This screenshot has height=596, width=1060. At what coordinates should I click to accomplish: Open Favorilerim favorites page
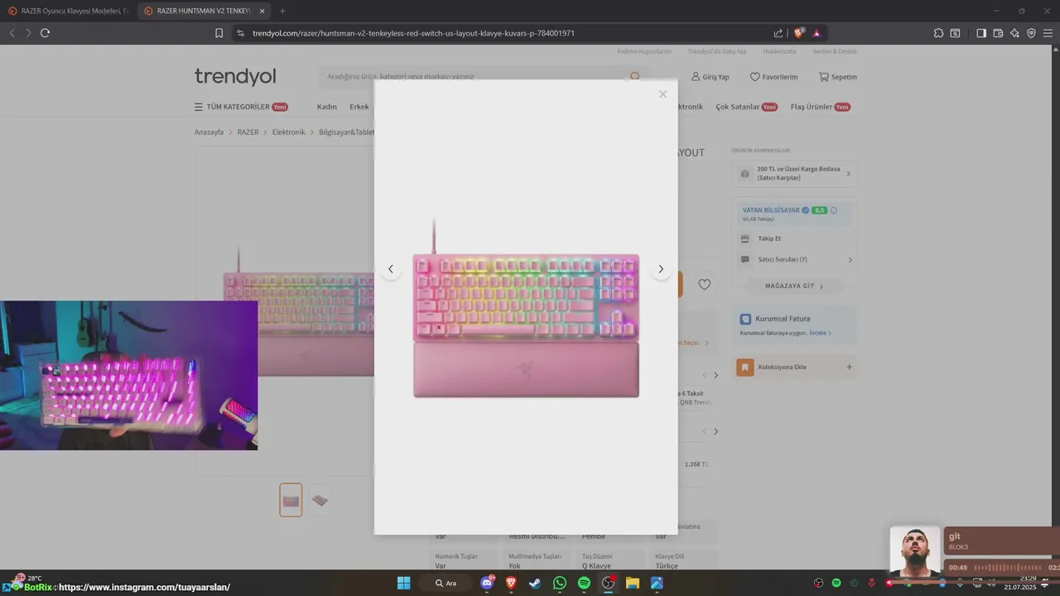pos(774,77)
